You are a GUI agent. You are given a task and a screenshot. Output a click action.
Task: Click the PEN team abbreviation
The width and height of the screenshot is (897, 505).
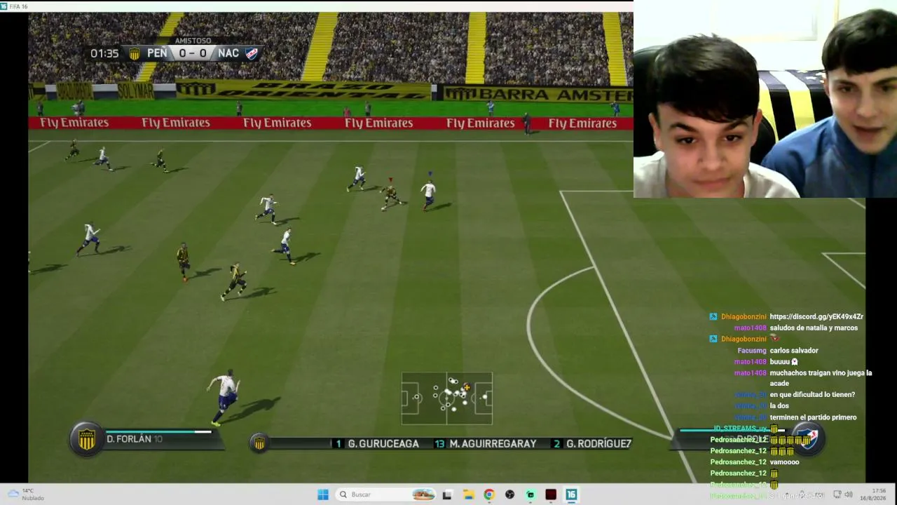(x=157, y=53)
